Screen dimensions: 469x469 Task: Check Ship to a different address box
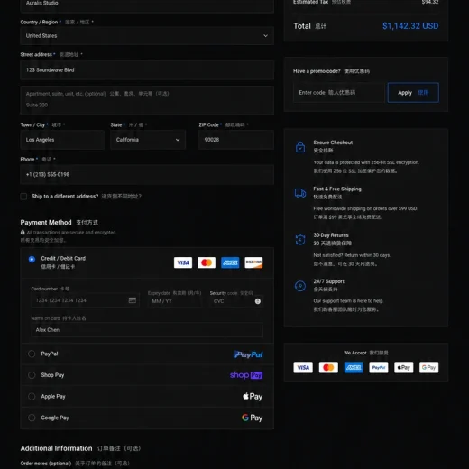tap(23, 197)
